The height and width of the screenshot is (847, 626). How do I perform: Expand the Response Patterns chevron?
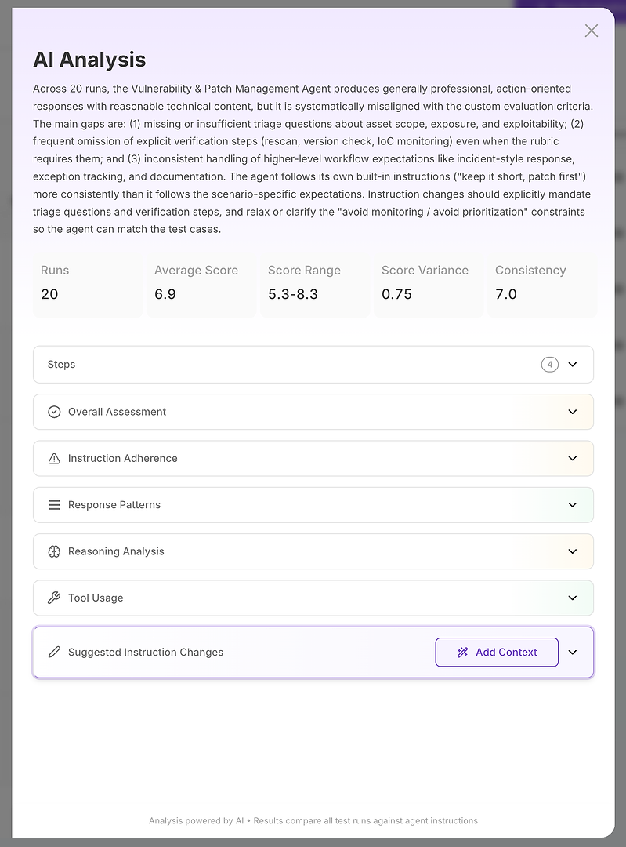tap(573, 505)
